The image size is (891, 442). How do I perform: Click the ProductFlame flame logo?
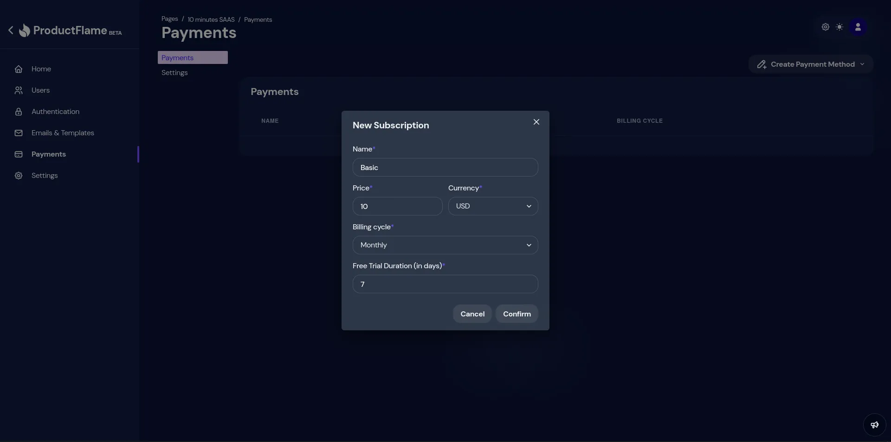point(25,31)
